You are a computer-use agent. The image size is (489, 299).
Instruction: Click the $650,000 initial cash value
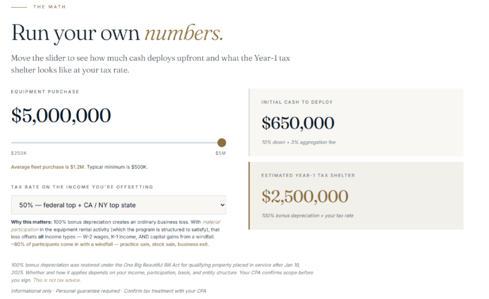[298, 123]
